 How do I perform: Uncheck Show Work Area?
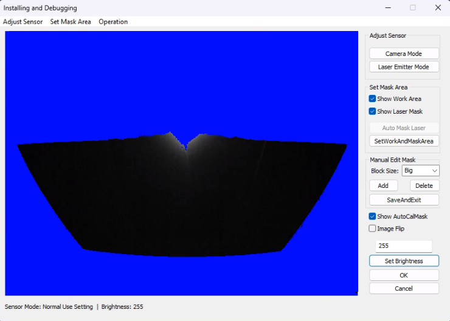[372, 98]
